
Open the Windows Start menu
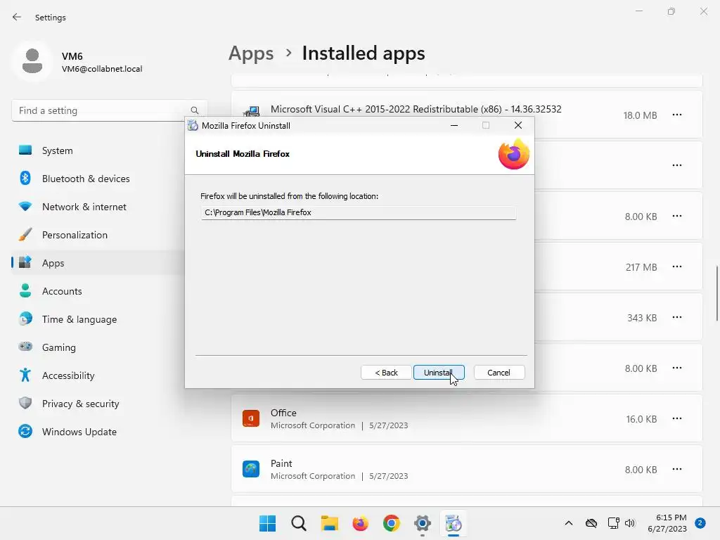click(268, 523)
